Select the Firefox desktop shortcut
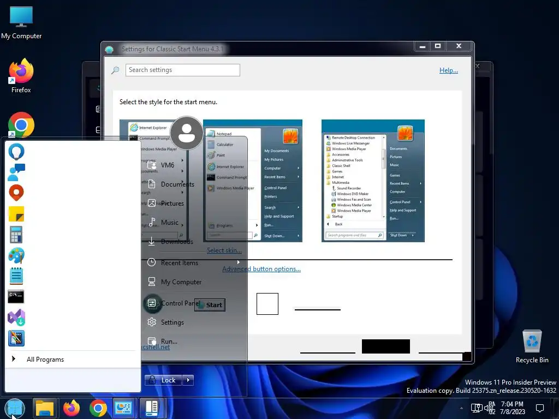This screenshot has height=419, width=559. (21, 76)
